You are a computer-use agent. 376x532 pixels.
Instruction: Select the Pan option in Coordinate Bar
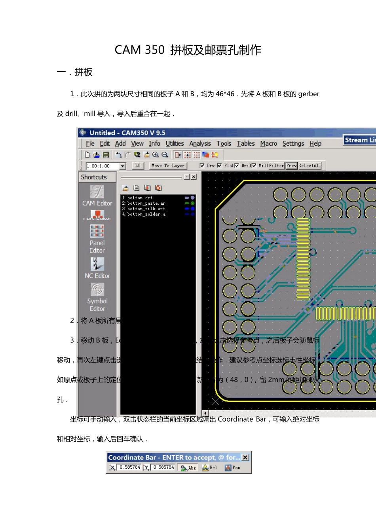pyautogui.click(x=233, y=468)
